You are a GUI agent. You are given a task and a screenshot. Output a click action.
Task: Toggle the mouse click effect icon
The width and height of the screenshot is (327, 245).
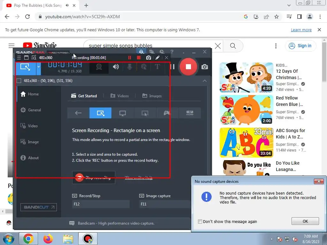pyautogui.click(x=143, y=67)
